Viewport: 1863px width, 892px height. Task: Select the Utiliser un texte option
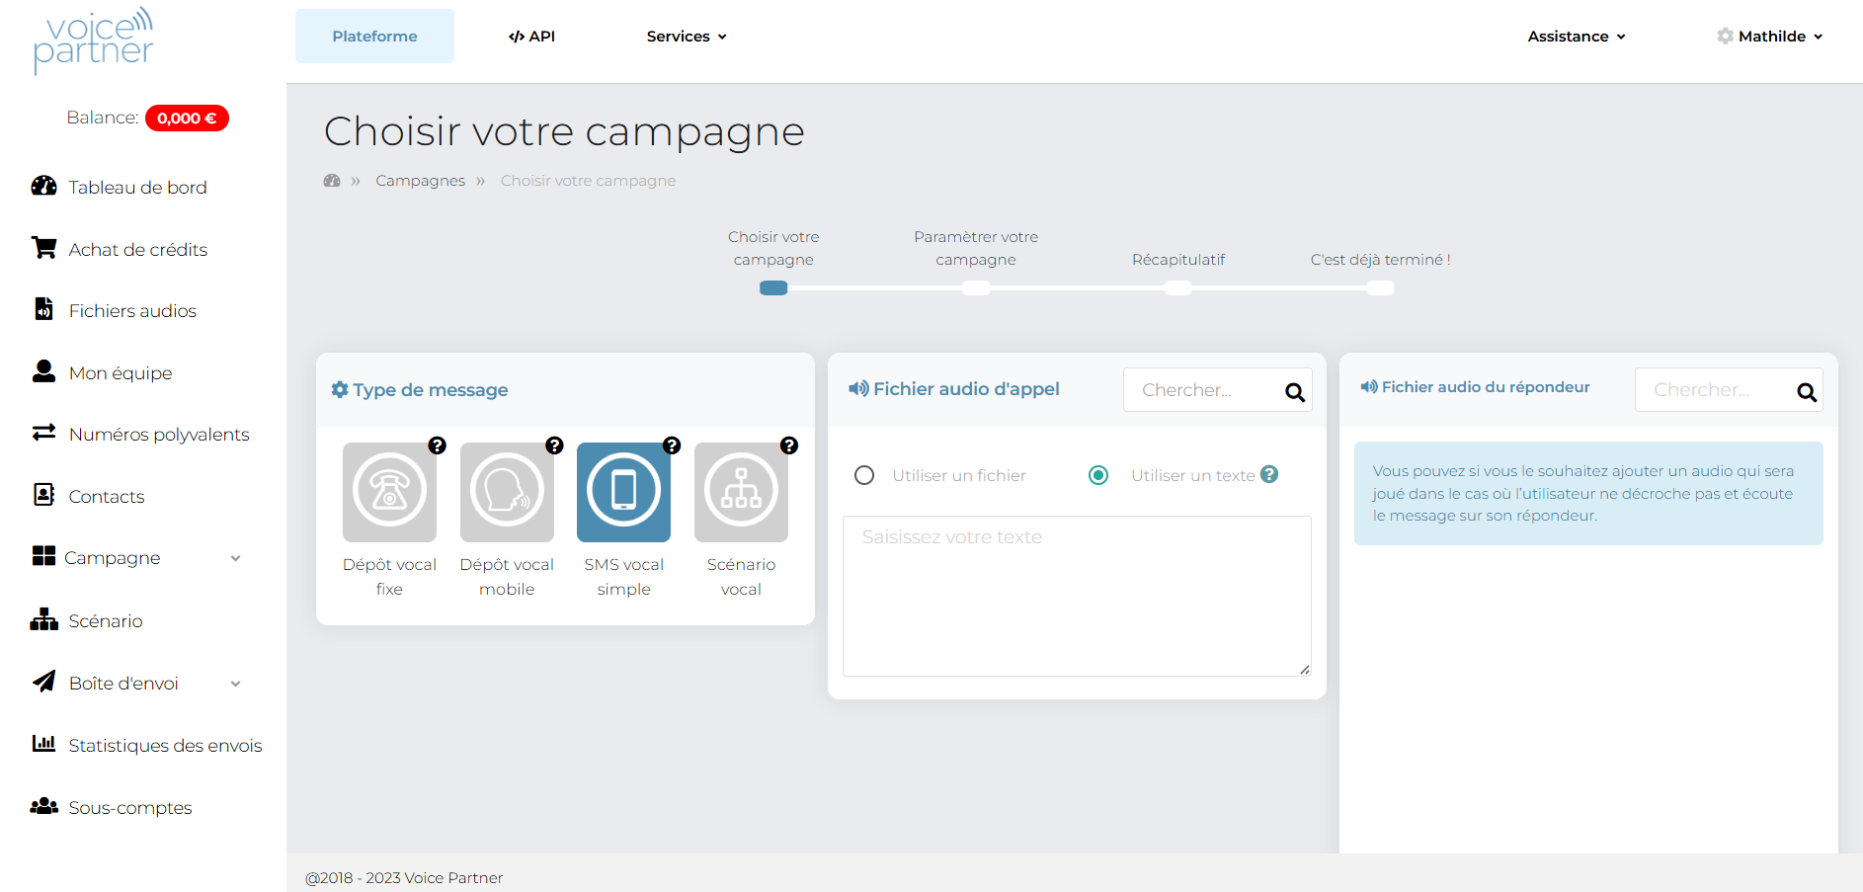point(1098,475)
